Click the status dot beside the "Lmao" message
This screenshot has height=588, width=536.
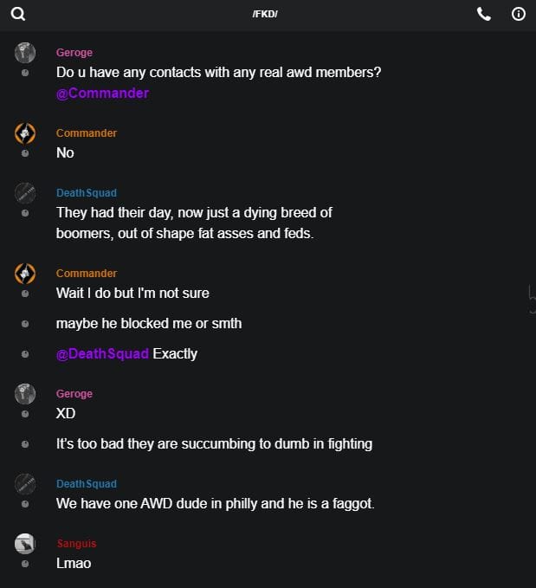point(25,564)
